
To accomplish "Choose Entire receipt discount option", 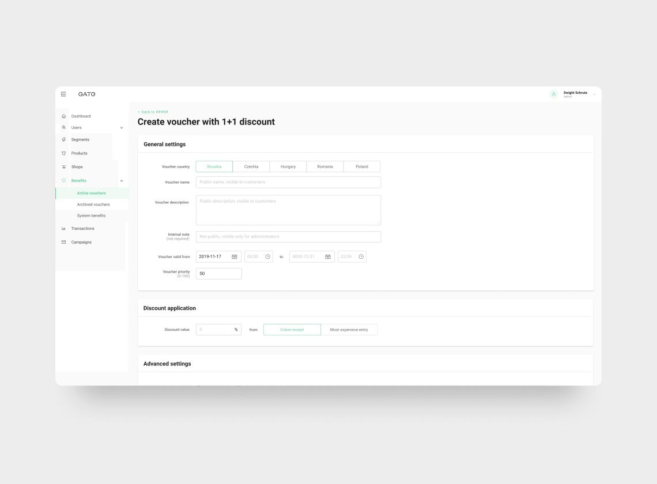I will [292, 330].
